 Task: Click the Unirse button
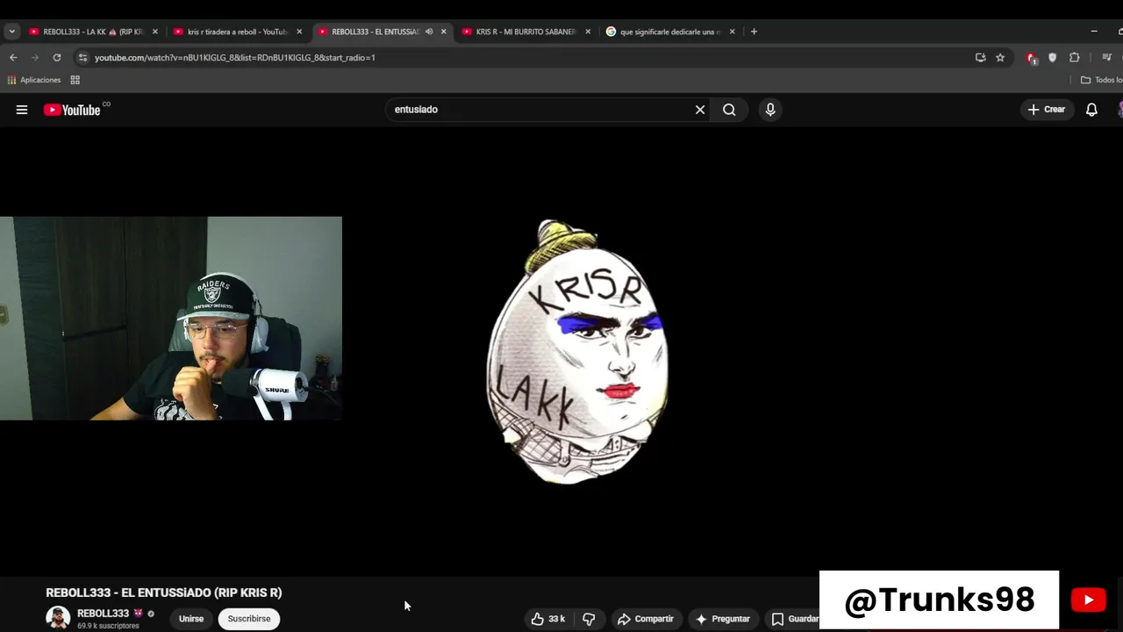(191, 619)
